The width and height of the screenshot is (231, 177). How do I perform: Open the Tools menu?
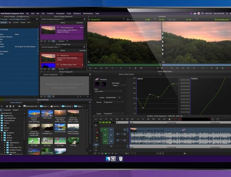click(69, 13)
